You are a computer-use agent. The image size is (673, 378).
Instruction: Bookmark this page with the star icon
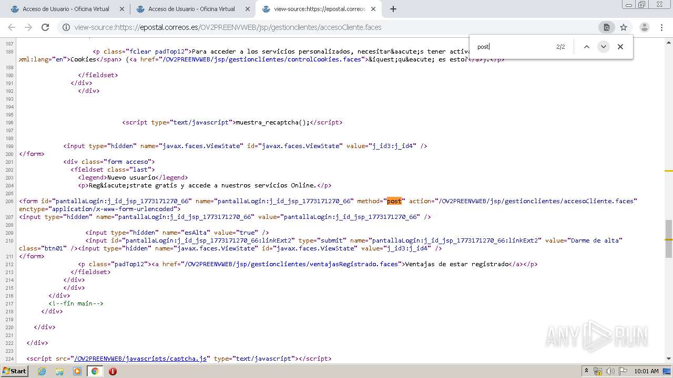coord(624,27)
